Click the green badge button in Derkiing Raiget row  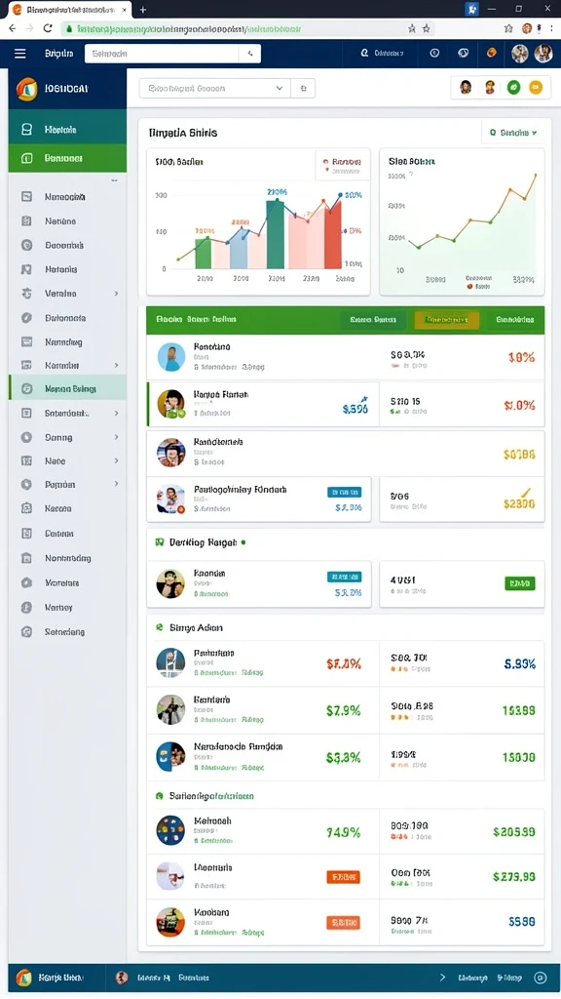point(520,583)
